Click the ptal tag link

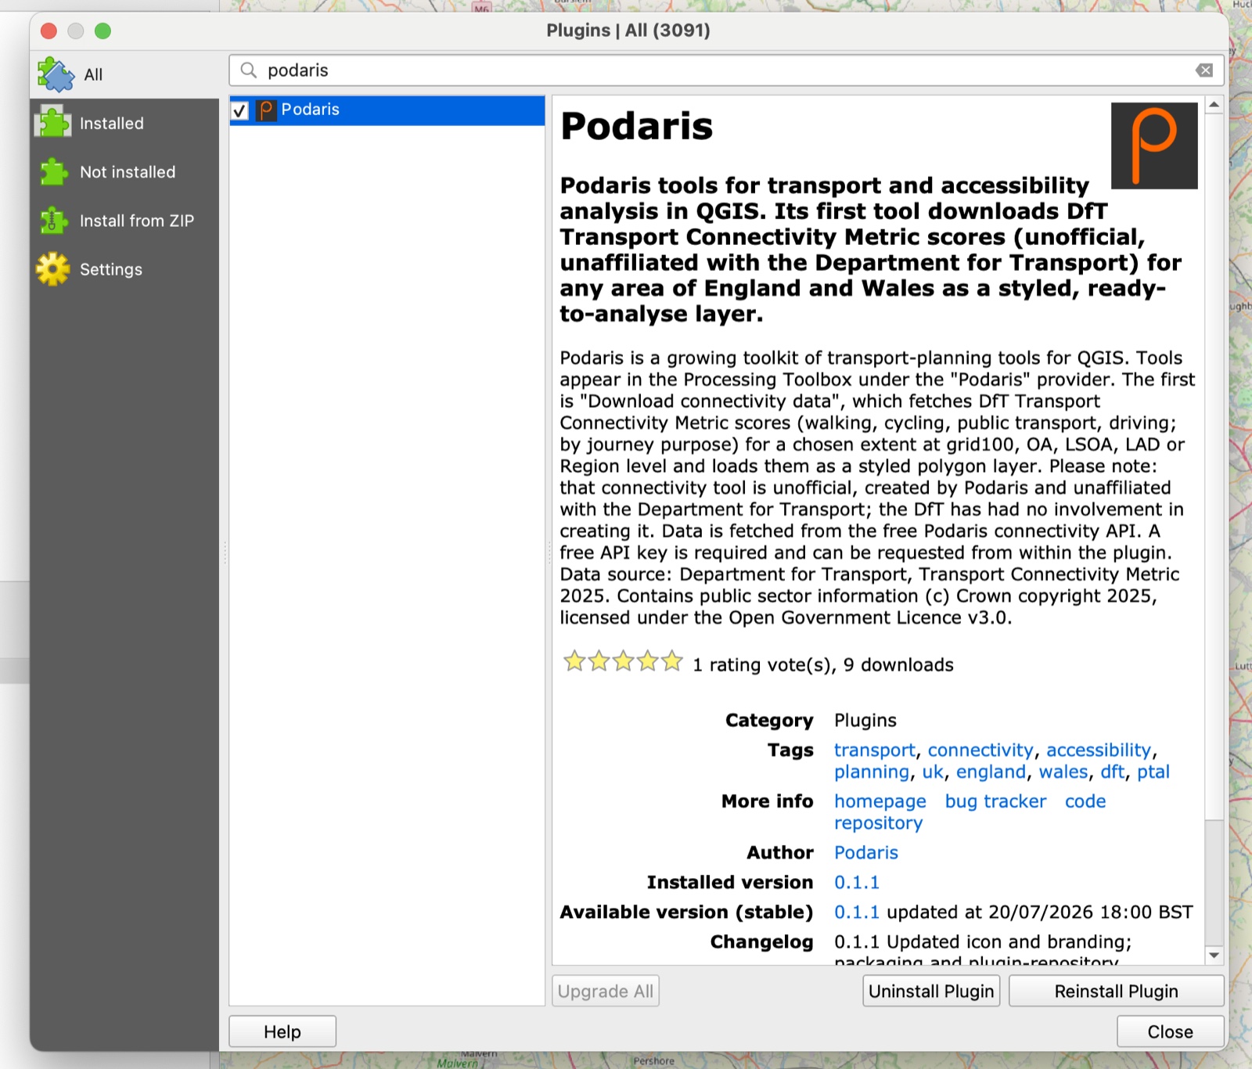[x=1153, y=772]
